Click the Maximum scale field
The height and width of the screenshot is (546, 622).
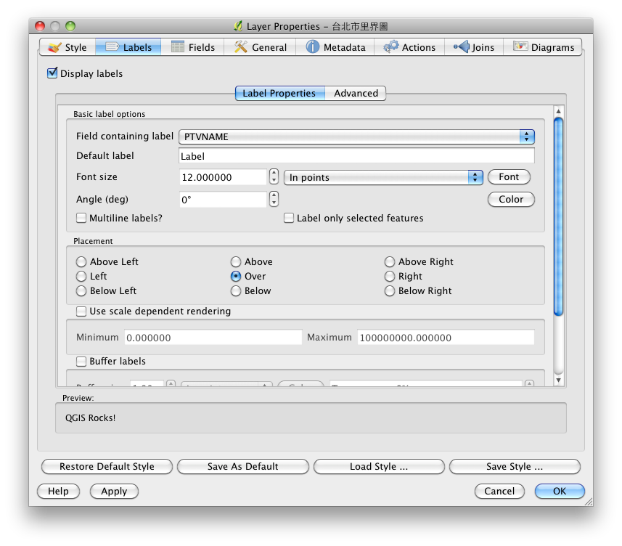(x=446, y=338)
